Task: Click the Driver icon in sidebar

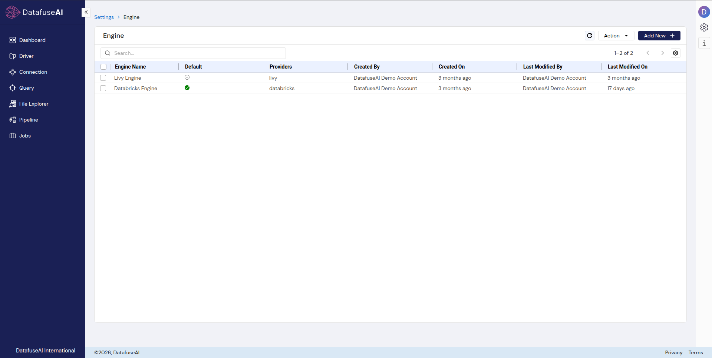Action: coord(13,56)
